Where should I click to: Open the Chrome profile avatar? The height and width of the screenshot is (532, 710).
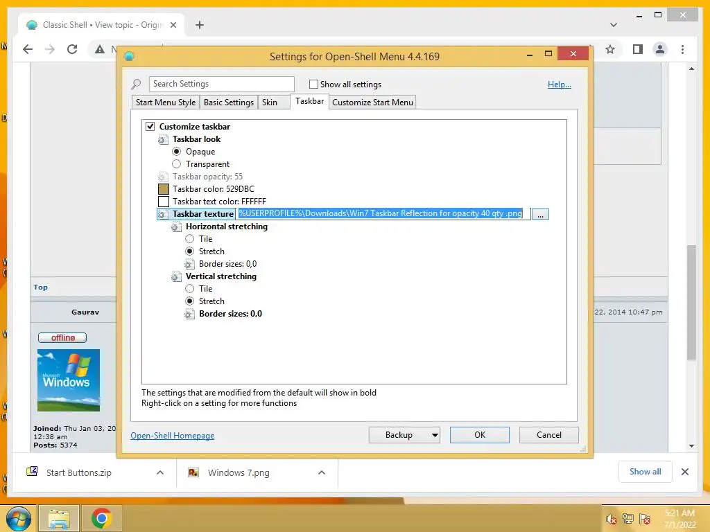click(x=660, y=49)
